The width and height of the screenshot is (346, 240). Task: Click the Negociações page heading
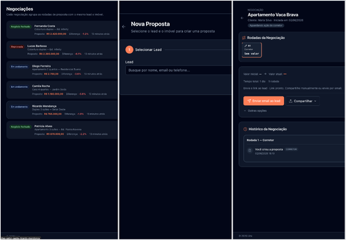pos(20,9)
